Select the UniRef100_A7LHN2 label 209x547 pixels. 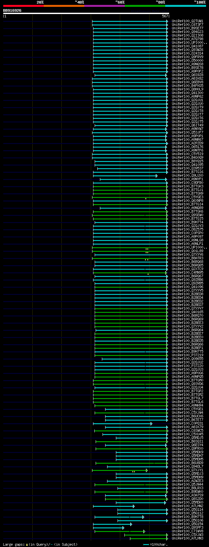(x=187, y=506)
